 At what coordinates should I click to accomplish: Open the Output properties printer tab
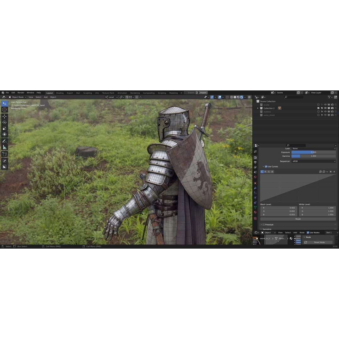(255, 162)
